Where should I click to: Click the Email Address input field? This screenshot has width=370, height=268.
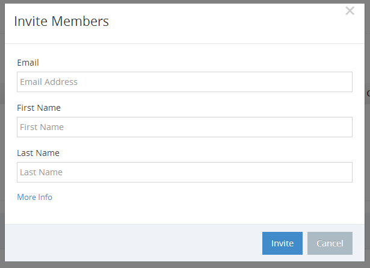pyautogui.click(x=185, y=82)
